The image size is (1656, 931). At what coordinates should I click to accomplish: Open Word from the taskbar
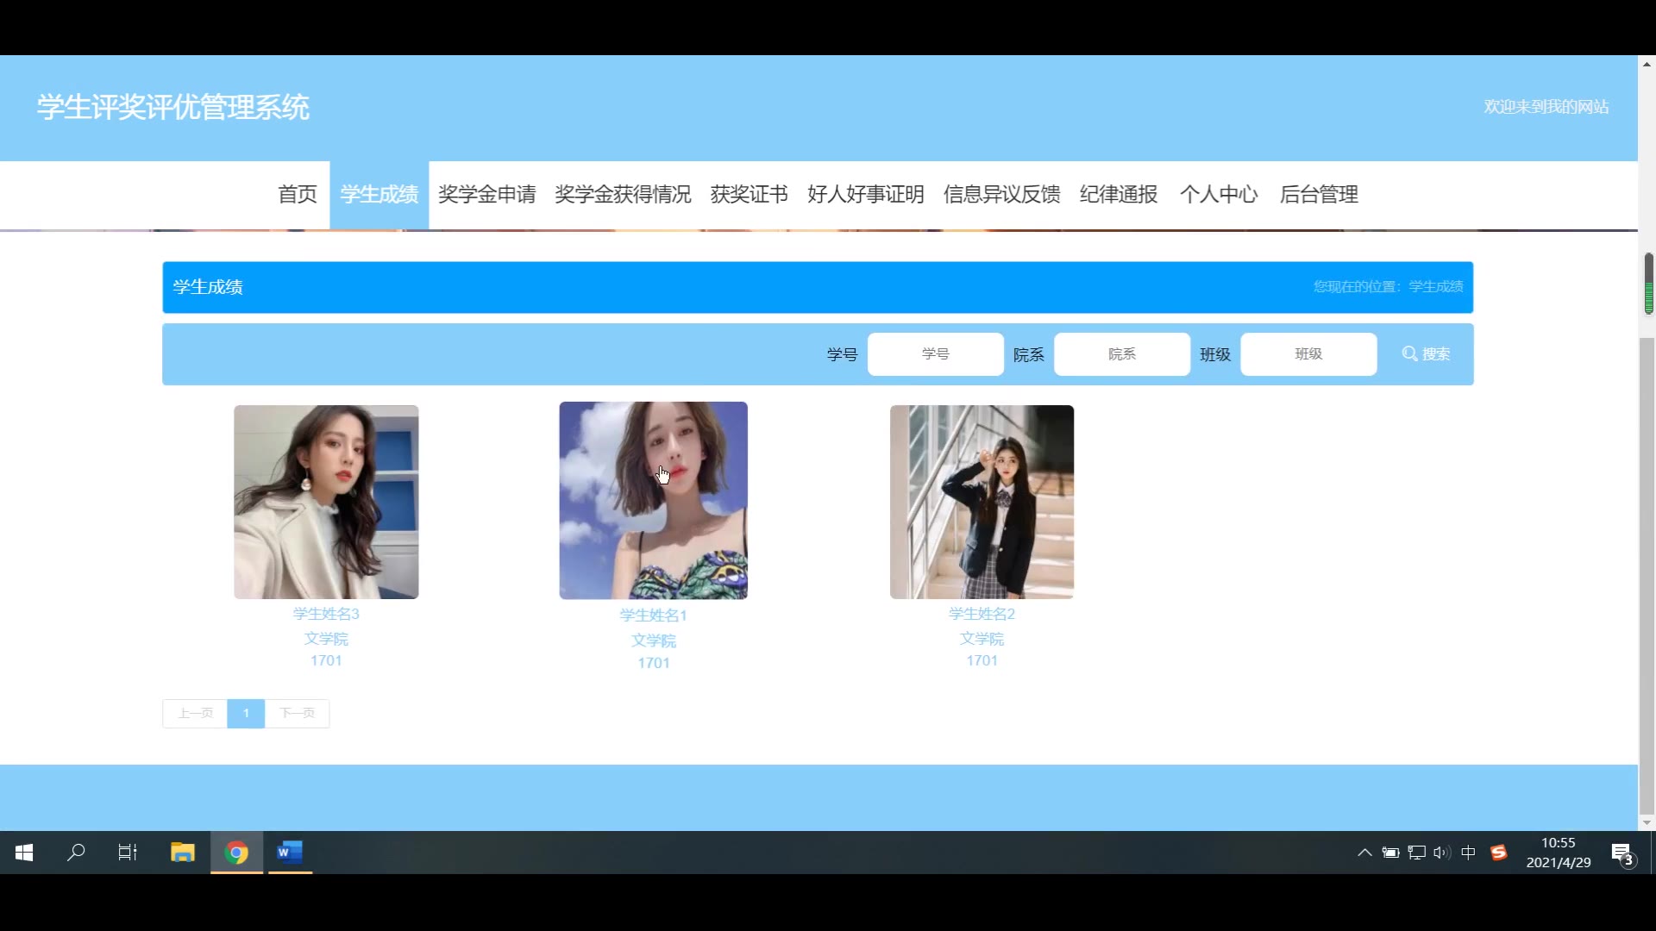(290, 853)
